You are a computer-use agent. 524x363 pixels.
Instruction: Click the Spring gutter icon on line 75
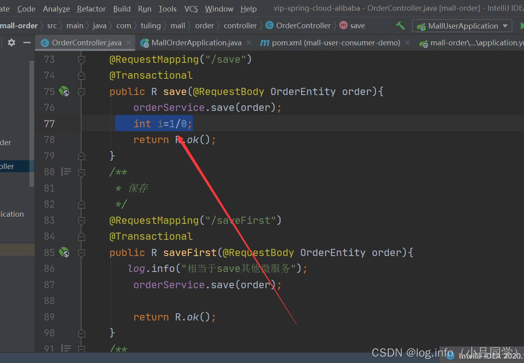click(x=64, y=91)
